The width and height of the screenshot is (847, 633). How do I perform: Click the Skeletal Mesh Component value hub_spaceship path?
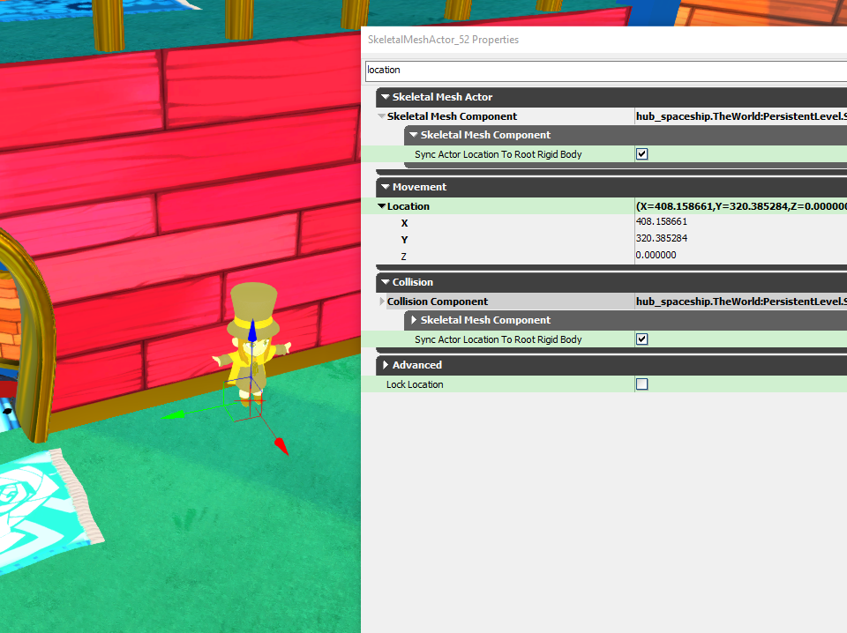[741, 116]
